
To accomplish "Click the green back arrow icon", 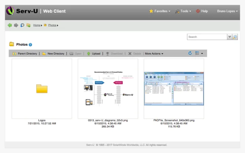I will pos(10,25).
